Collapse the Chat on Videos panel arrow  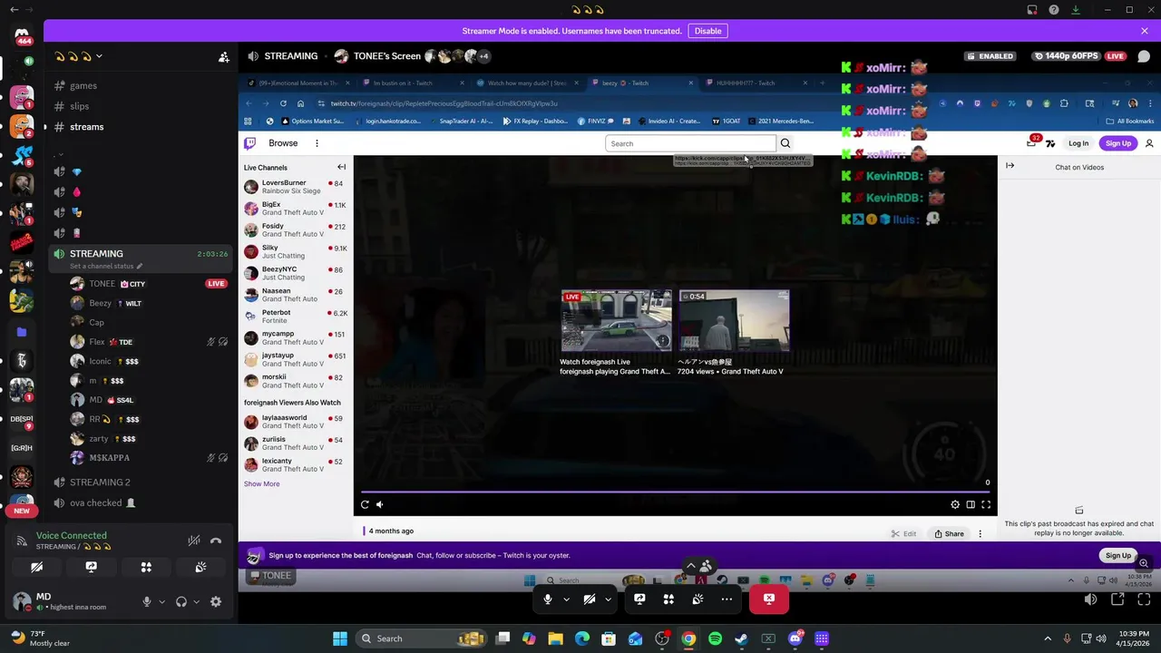tap(1010, 166)
